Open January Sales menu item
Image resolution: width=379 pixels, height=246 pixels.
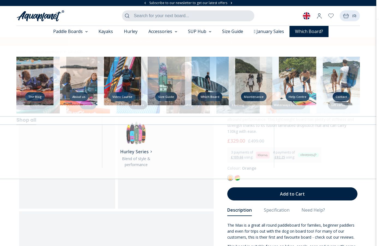tap(269, 31)
